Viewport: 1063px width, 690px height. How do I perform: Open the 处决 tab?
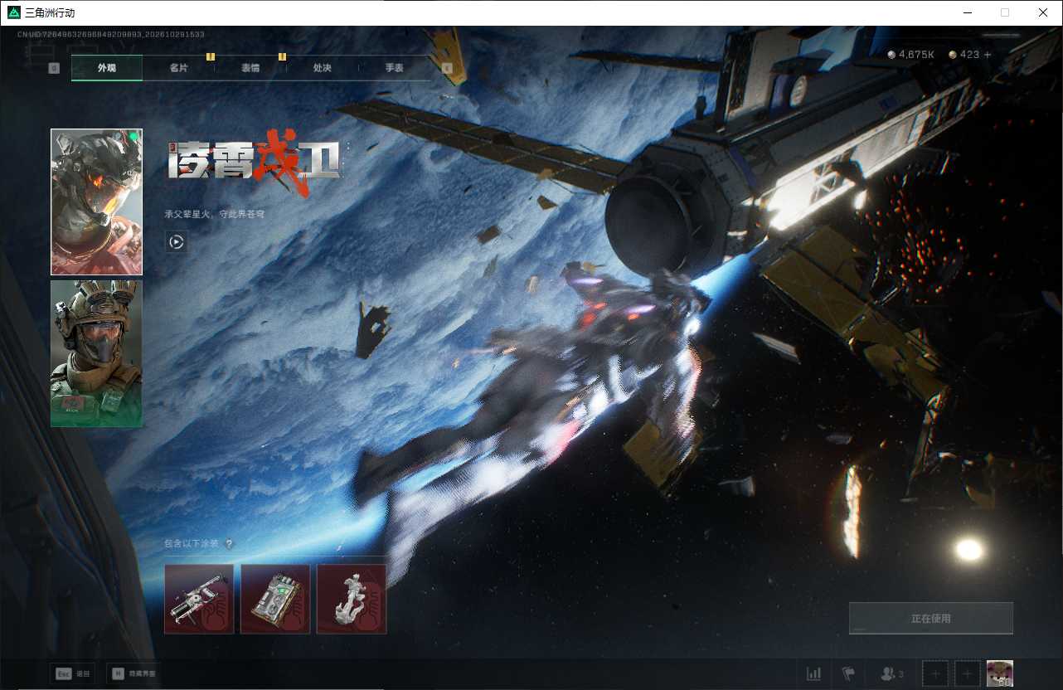click(x=323, y=68)
